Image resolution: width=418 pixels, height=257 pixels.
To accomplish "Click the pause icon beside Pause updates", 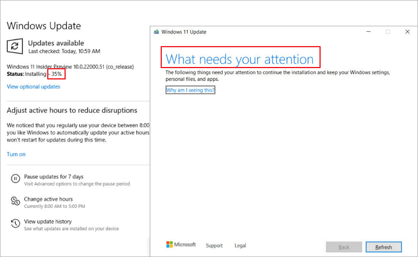I will [15, 178].
